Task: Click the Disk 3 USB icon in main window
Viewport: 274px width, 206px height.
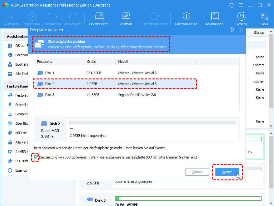Action: [90, 199]
